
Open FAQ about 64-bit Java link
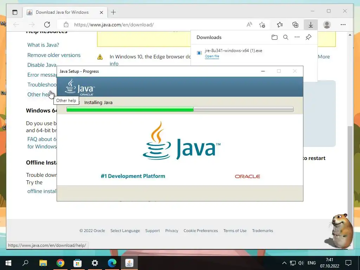(x=42, y=143)
